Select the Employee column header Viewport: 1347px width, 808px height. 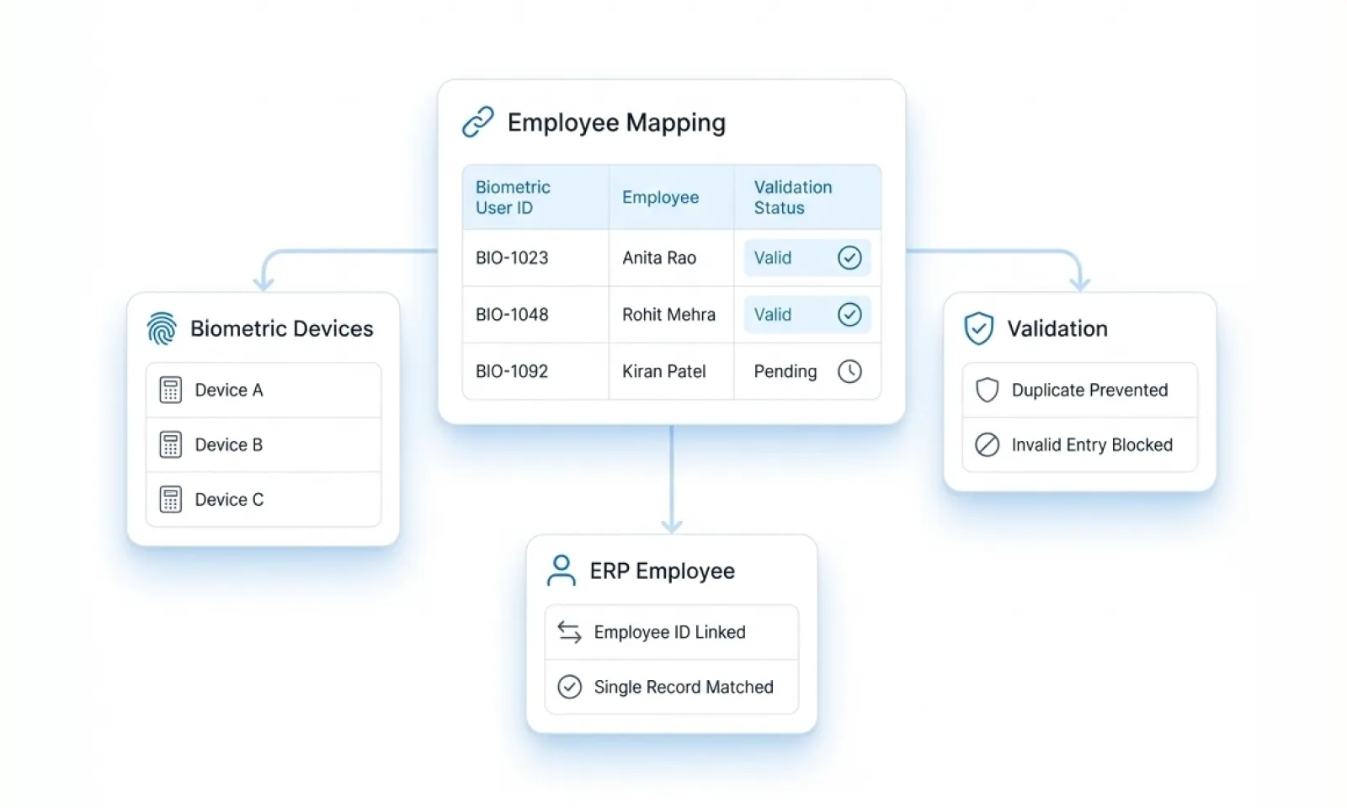pos(660,197)
